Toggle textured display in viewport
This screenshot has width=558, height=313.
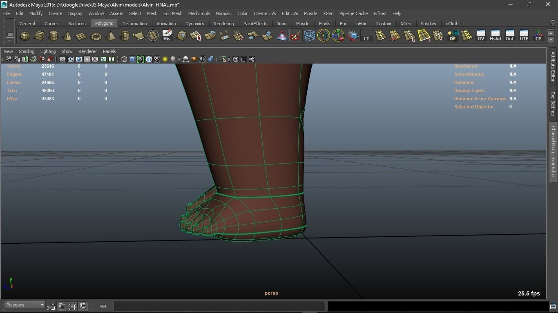click(x=157, y=60)
